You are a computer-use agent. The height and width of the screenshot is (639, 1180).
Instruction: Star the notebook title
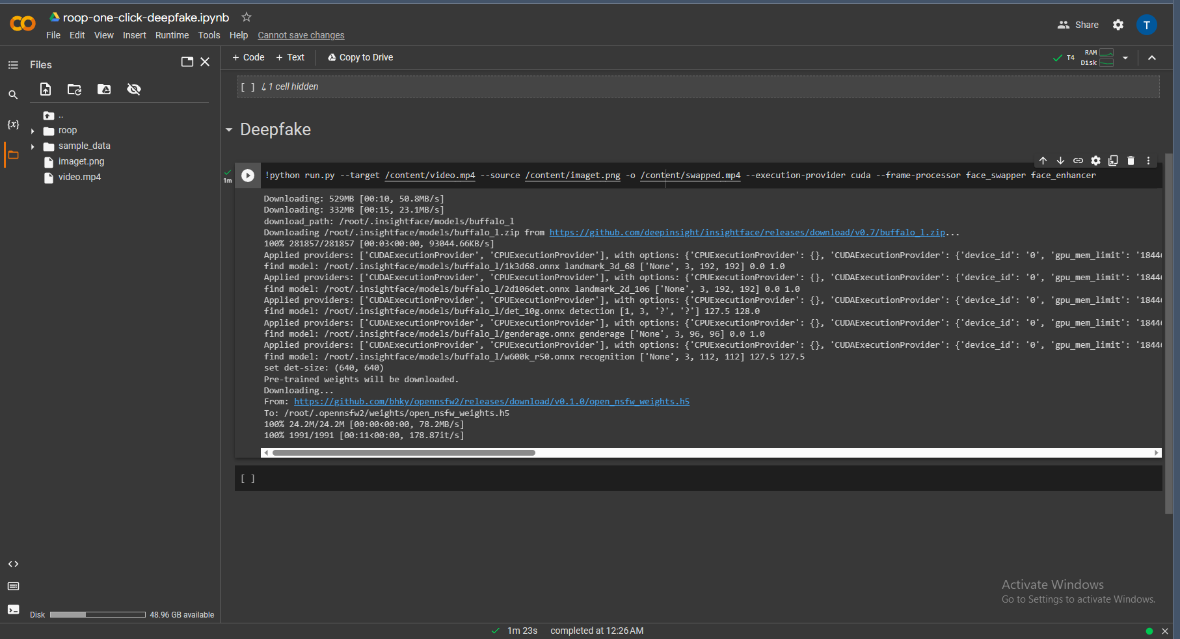(247, 18)
